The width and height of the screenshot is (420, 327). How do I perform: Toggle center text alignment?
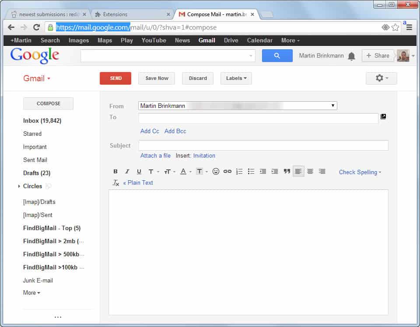pyautogui.click(x=310, y=171)
